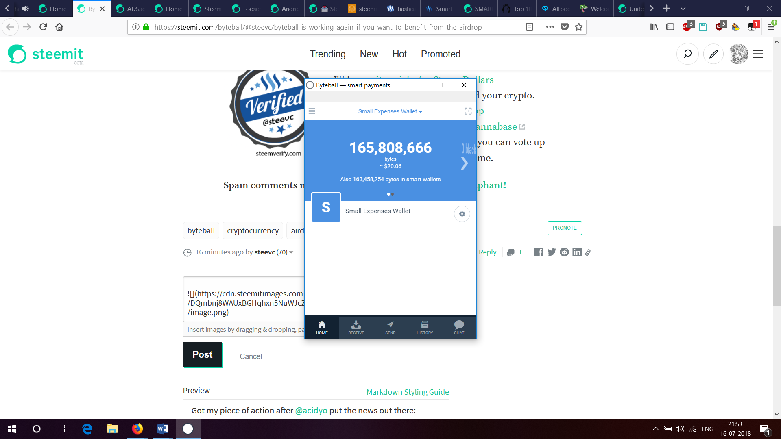Image resolution: width=781 pixels, height=439 pixels.
Task: Click the cryptocurrency tag
Action: 253,230
